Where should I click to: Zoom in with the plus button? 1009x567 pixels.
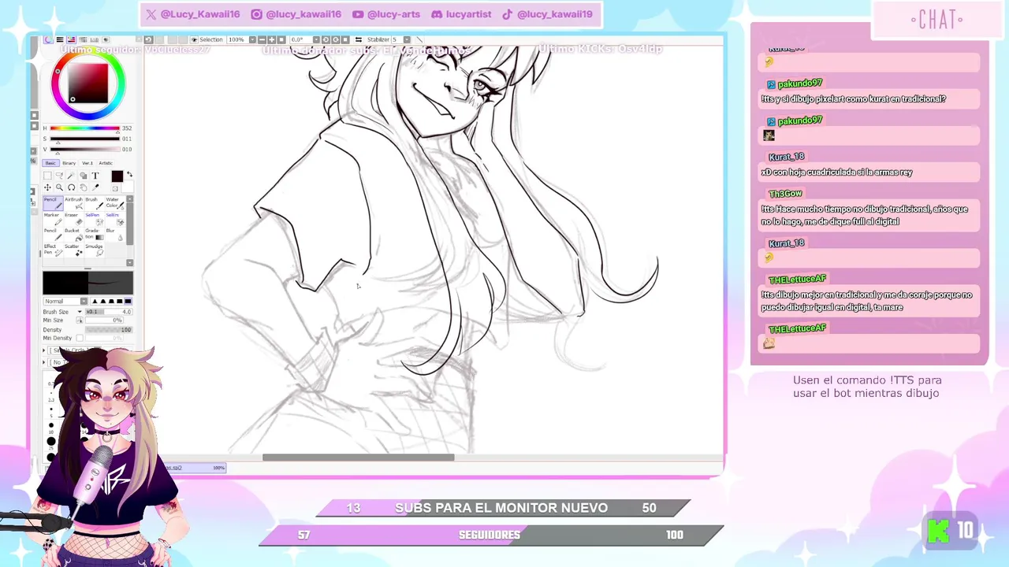point(271,39)
